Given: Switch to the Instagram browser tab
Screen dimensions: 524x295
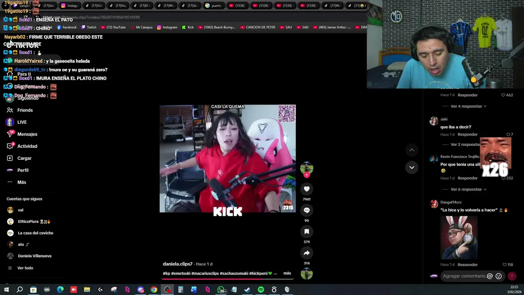Looking at the screenshot, I should point(70,6).
